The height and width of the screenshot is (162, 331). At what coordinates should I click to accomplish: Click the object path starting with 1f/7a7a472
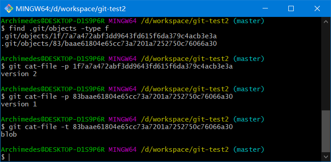(109, 36)
